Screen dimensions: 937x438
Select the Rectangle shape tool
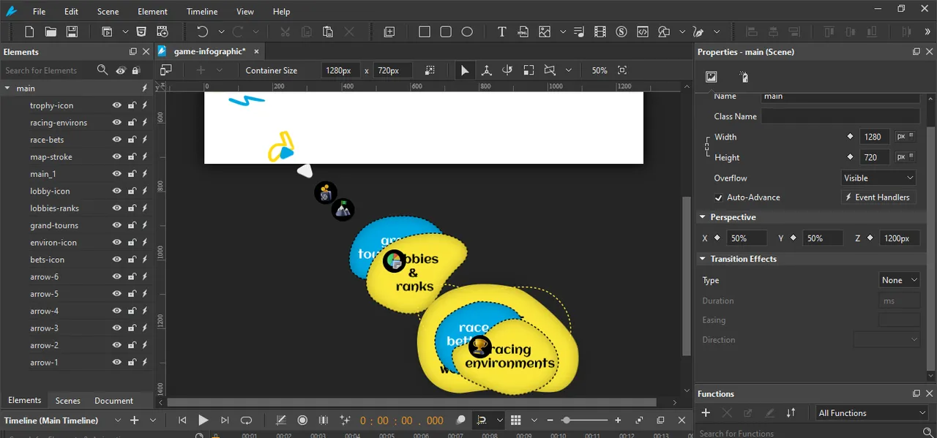[x=425, y=31]
